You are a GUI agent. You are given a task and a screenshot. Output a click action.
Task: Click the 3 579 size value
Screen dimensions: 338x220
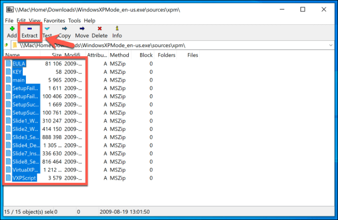[55, 178]
